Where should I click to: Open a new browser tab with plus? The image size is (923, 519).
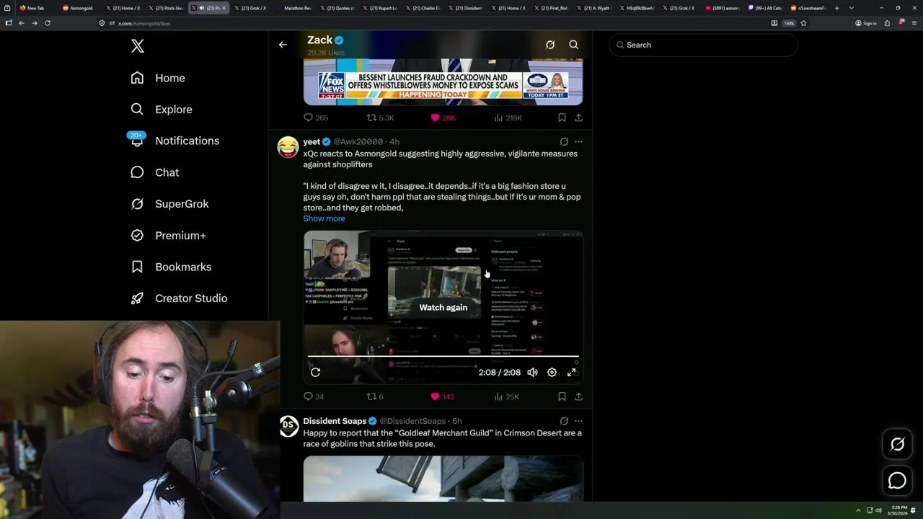coord(837,8)
